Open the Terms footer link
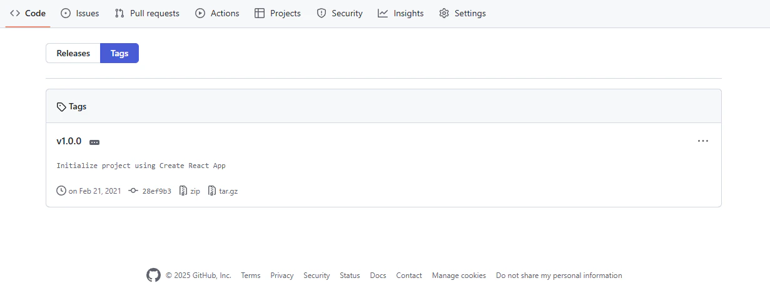 [x=251, y=276]
